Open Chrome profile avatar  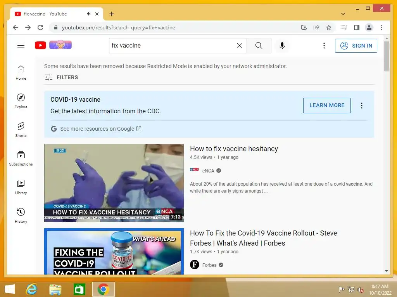click(x=369, y=27)
